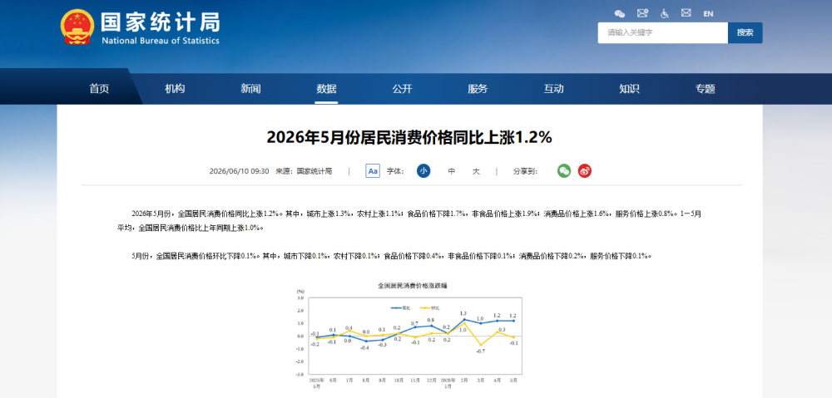
Task: Go to 首页 home menu
Action: (x=99, y=89)
